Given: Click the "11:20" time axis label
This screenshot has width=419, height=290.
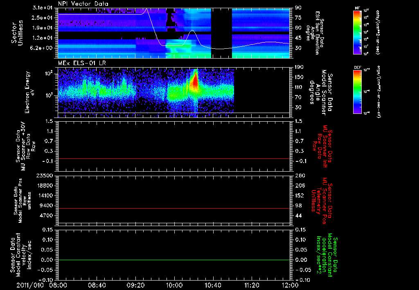Looking at the screenshot, I should click(x=252, y=285).
